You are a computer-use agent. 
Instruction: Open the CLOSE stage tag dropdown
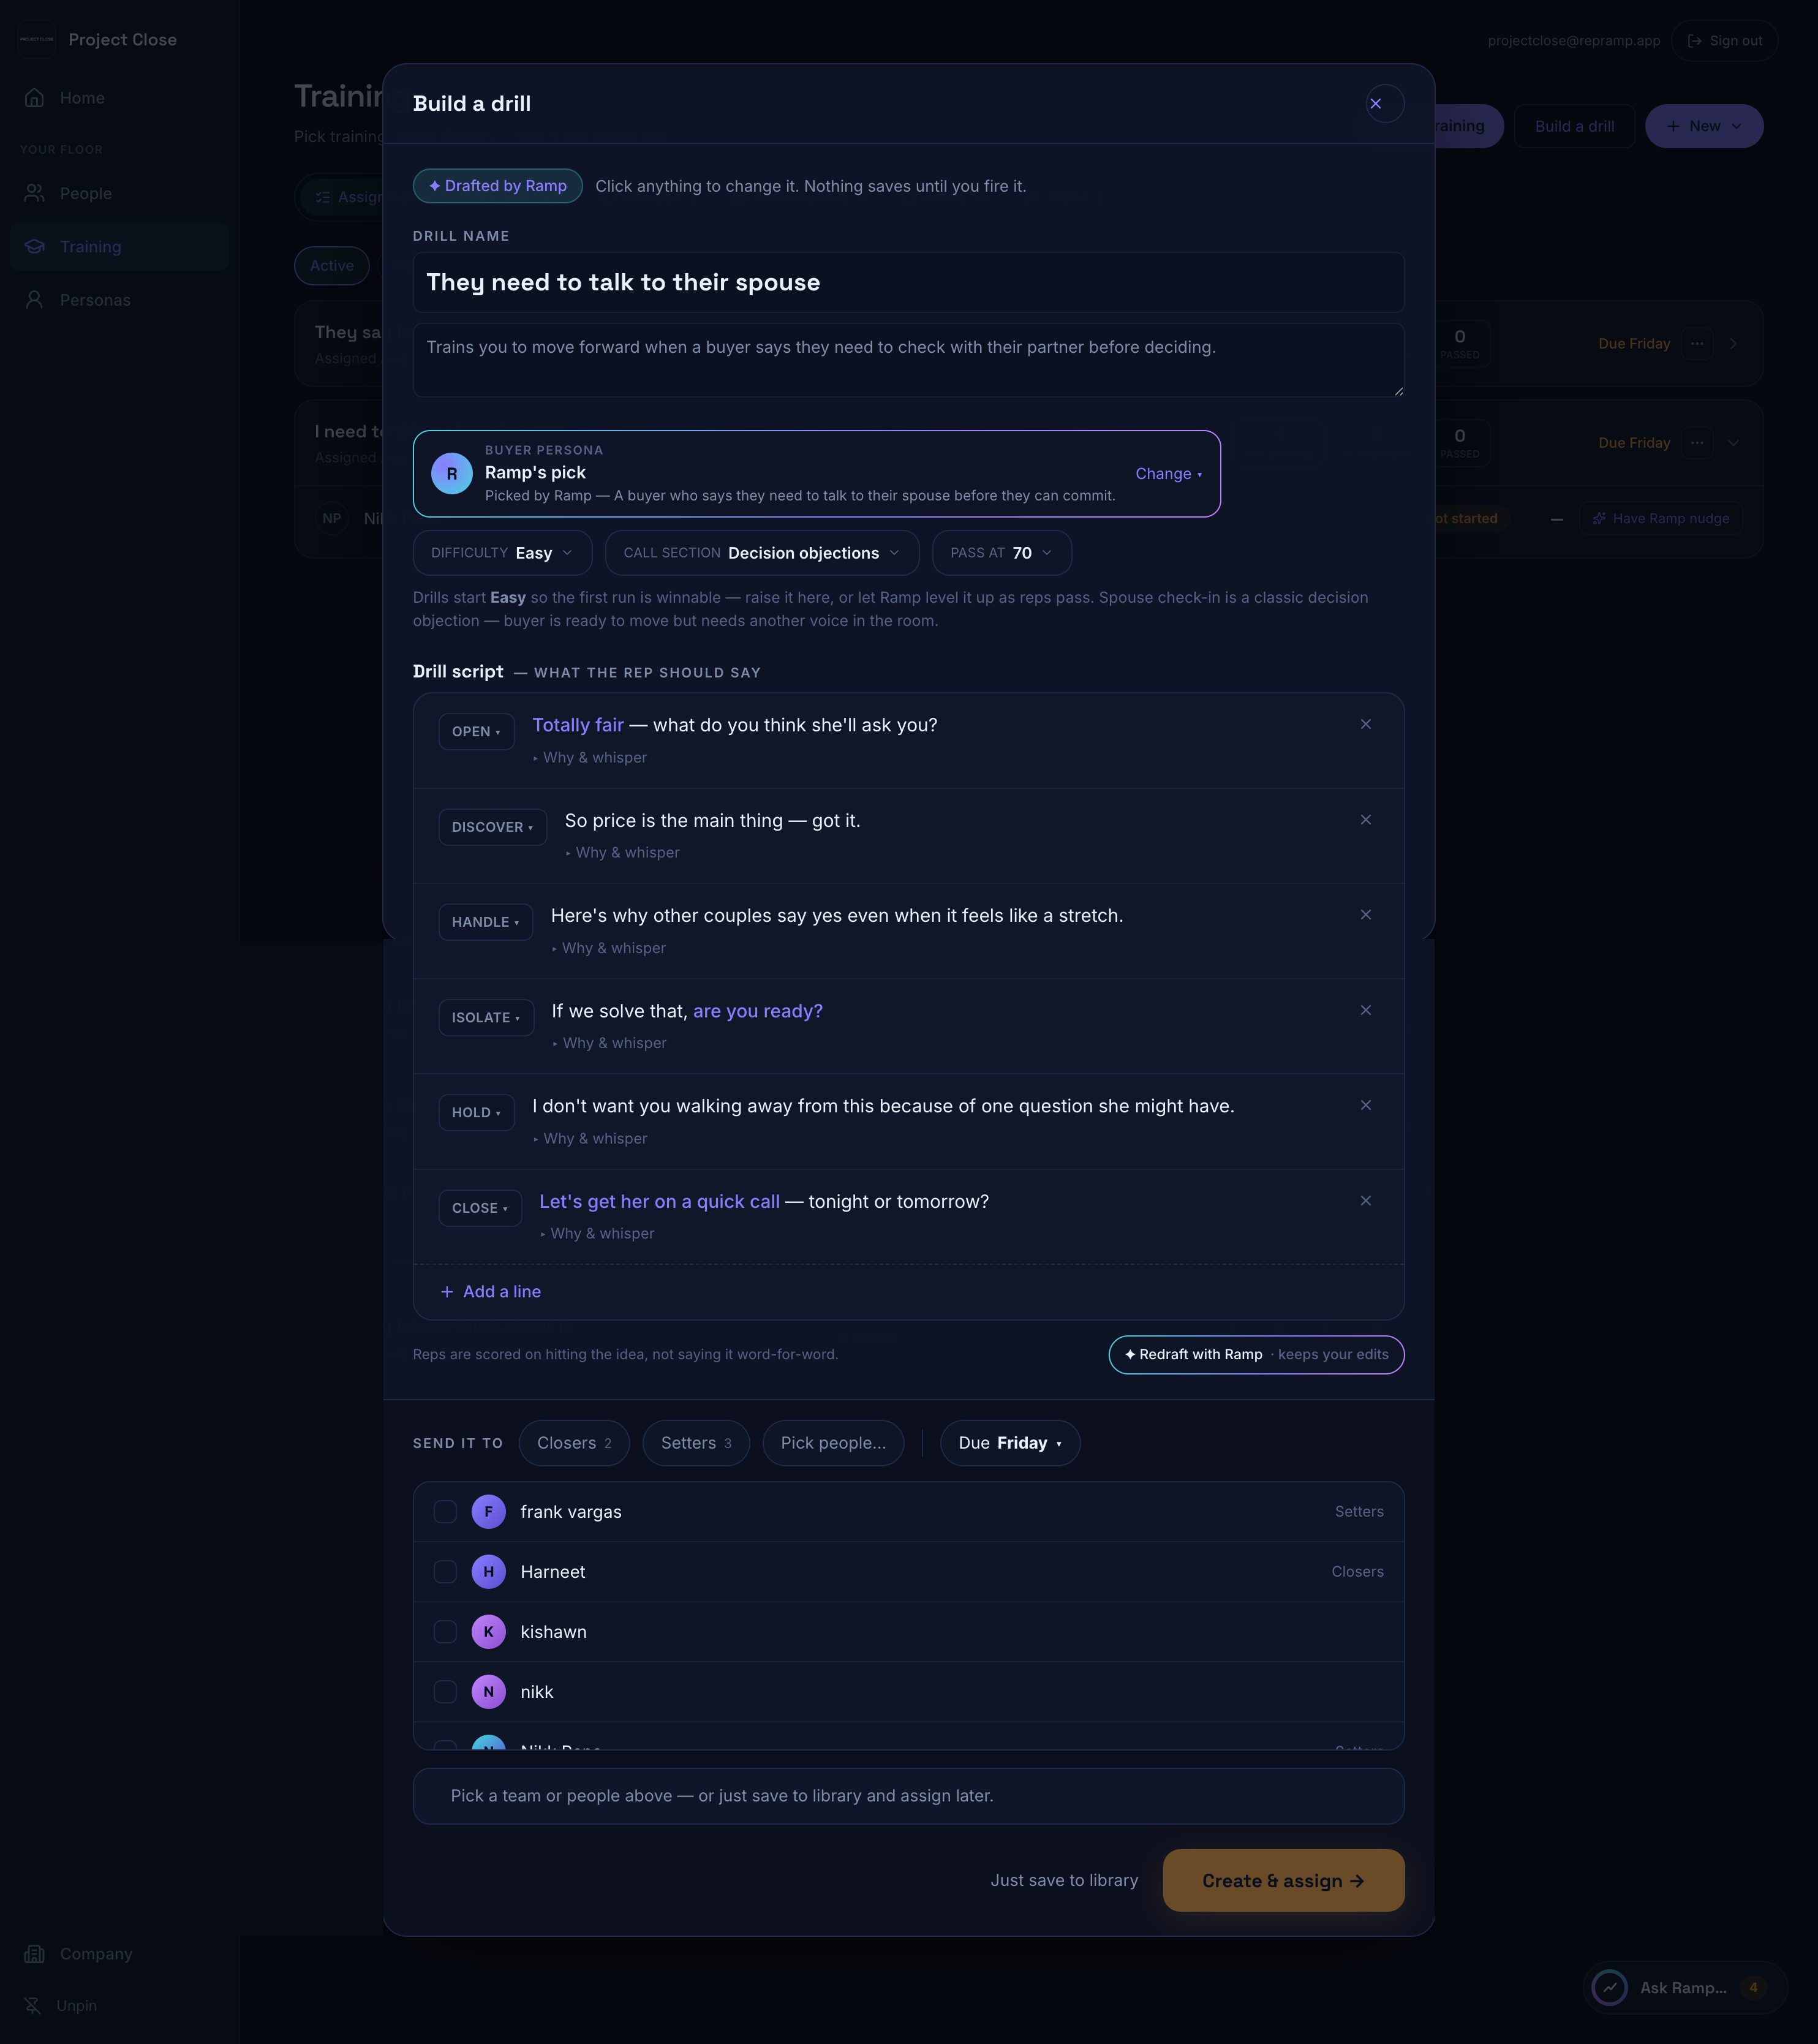pos(480,1208)
